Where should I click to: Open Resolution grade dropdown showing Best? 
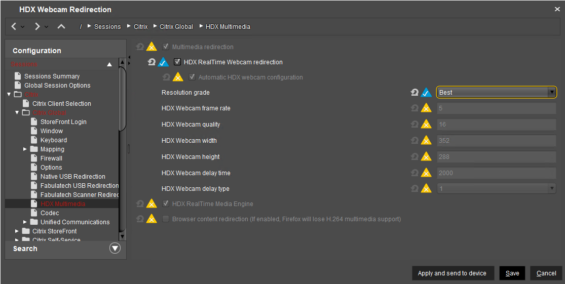(496, 93)
